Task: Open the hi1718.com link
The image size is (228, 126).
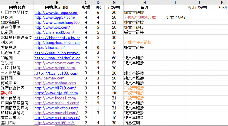Action: [x=55, y=88]
